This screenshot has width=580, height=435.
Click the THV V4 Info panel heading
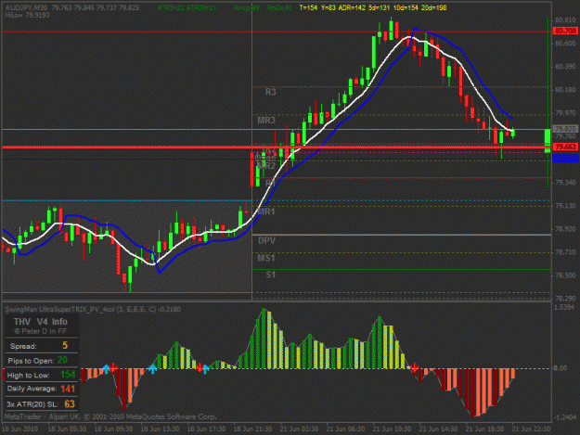pyautogui.click(x=41, y=322)
